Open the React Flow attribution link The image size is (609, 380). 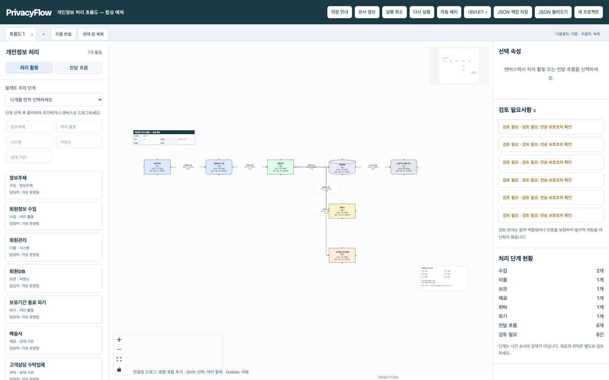point(388,377)
